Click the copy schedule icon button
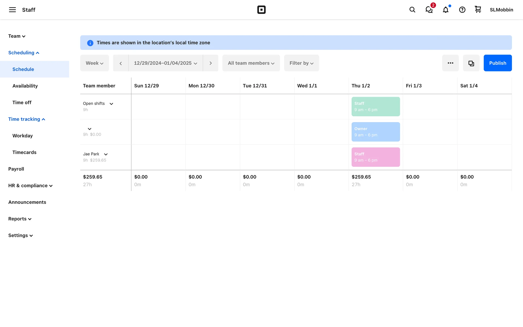The image size is (523, 327). (471, 63)
